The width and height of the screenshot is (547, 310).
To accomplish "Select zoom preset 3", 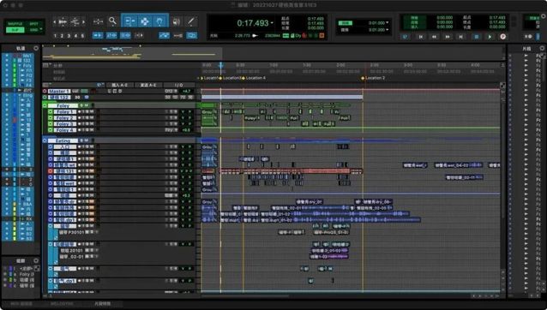I will [69, 35].
